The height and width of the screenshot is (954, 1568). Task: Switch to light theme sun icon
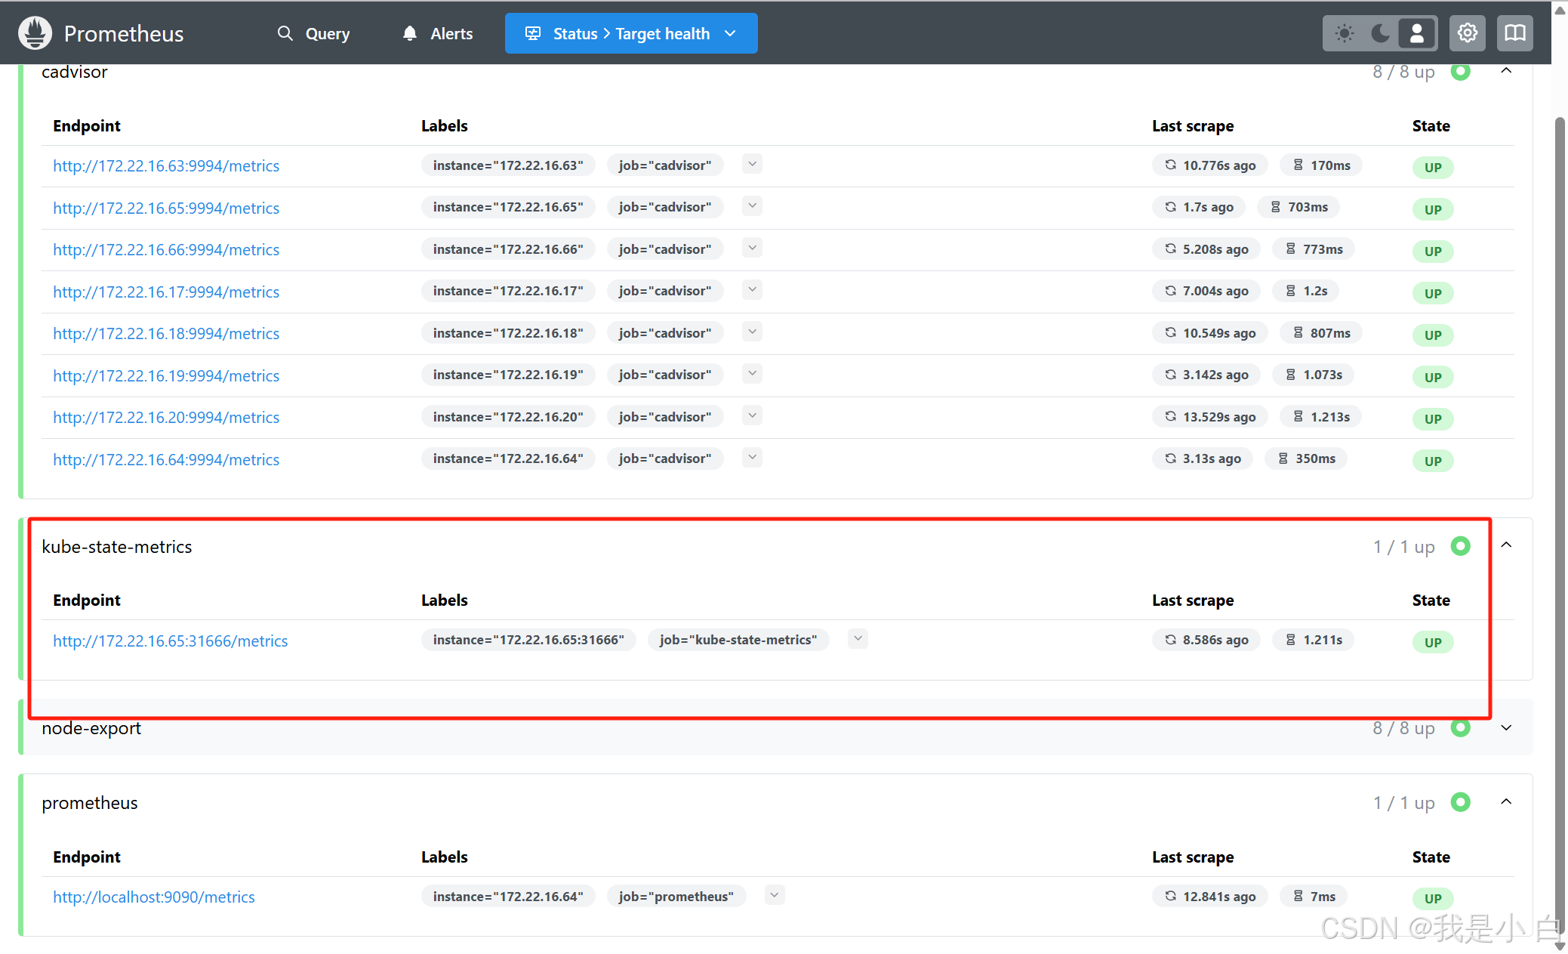tap(1344, 33)
